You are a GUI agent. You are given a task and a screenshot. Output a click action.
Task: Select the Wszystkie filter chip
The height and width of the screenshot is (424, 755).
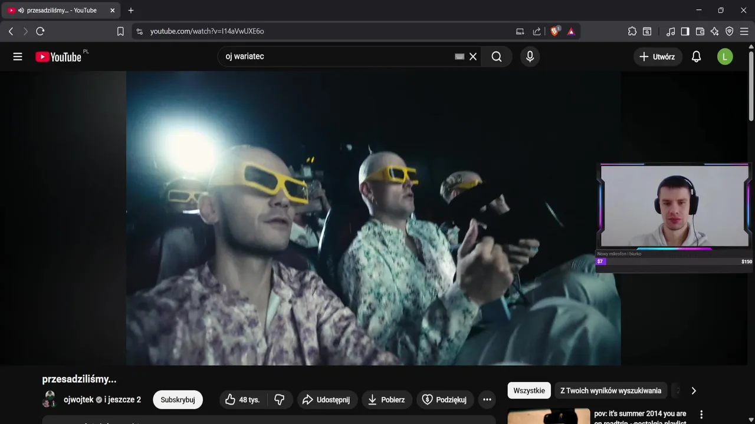(x=529, y=390)
